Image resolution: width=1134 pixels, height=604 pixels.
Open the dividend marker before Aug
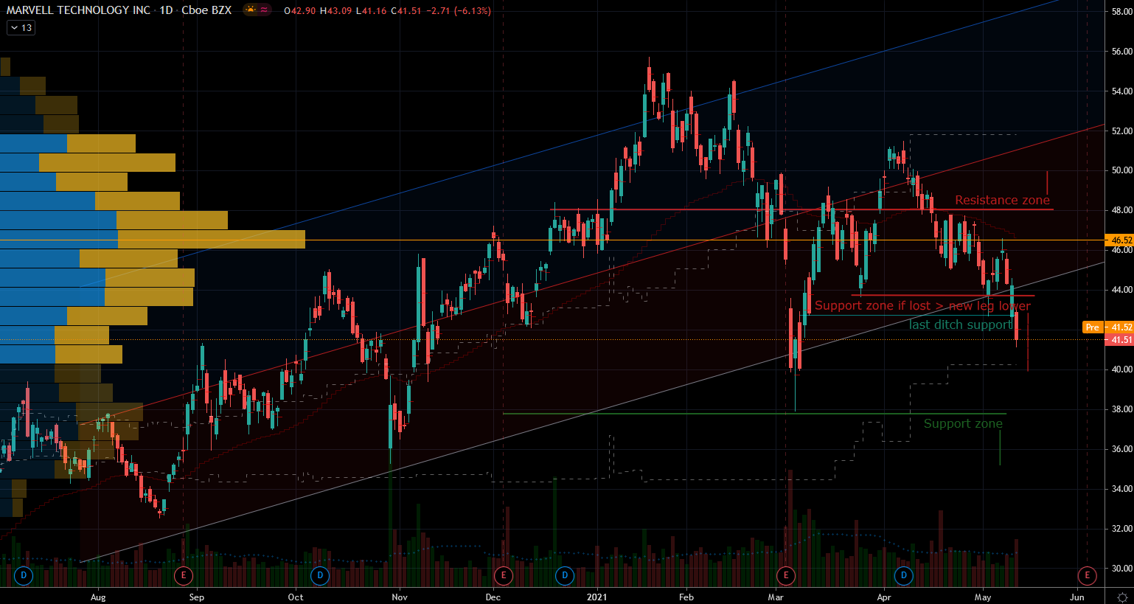pyautogui.click(x=24, y=575)
